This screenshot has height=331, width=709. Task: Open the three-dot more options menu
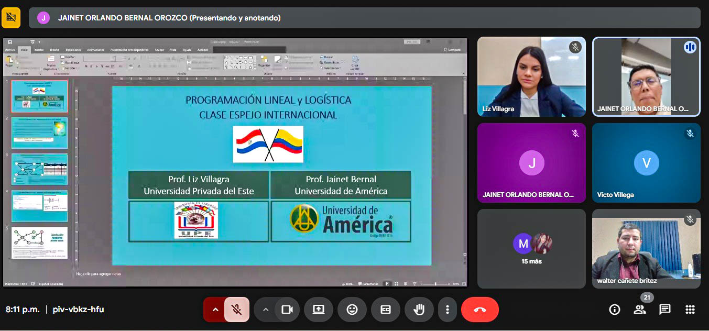tap(447, 310)
